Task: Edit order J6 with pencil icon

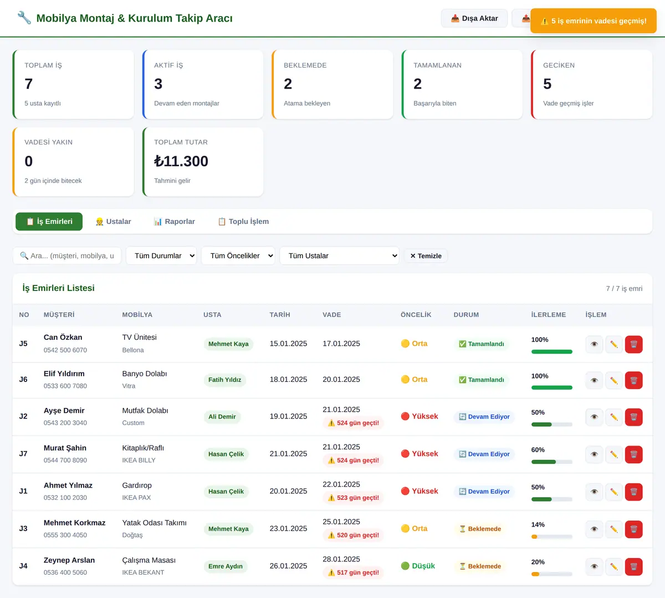Action: pyautogui.click(x=614, y=380)
